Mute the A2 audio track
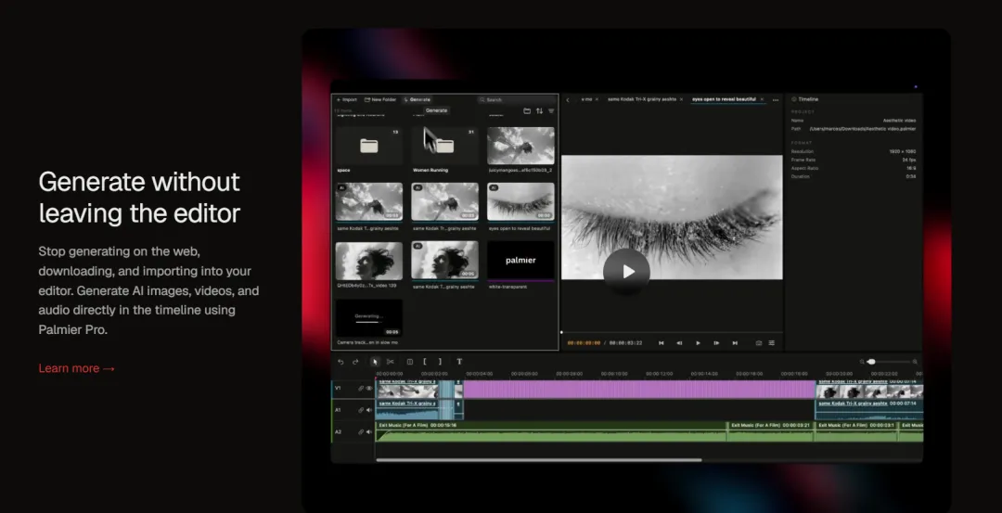This screenshot has height=513, width=1002. [369, 432]
